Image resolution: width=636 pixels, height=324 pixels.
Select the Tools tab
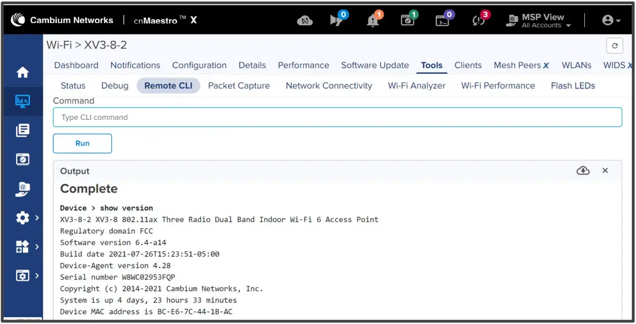point(431,65)
